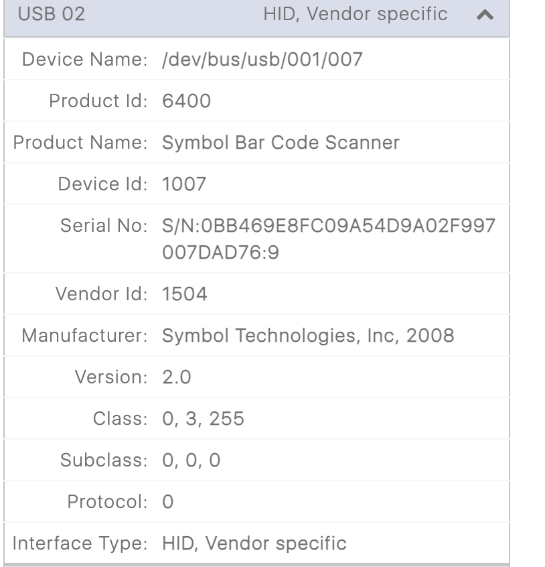Screen dimensions: 545x567
Task: Select the USB 02 header
Action: (50, 14)
